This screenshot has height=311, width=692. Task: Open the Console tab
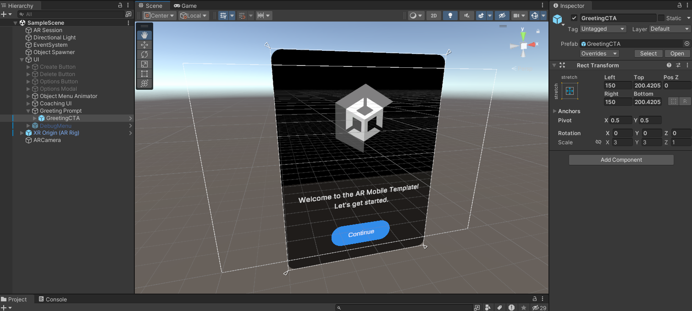point(53,300)
